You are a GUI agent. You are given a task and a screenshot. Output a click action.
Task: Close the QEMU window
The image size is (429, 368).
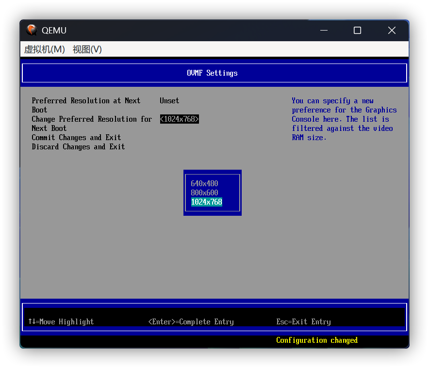click(x=392, y=30)
